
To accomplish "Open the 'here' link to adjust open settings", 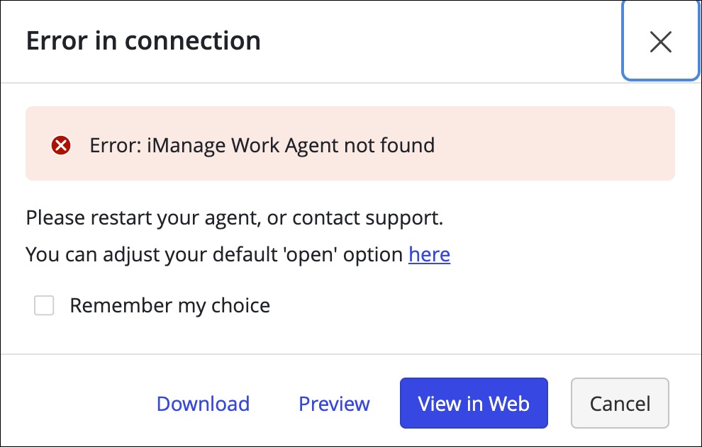I will click(429, 254).
